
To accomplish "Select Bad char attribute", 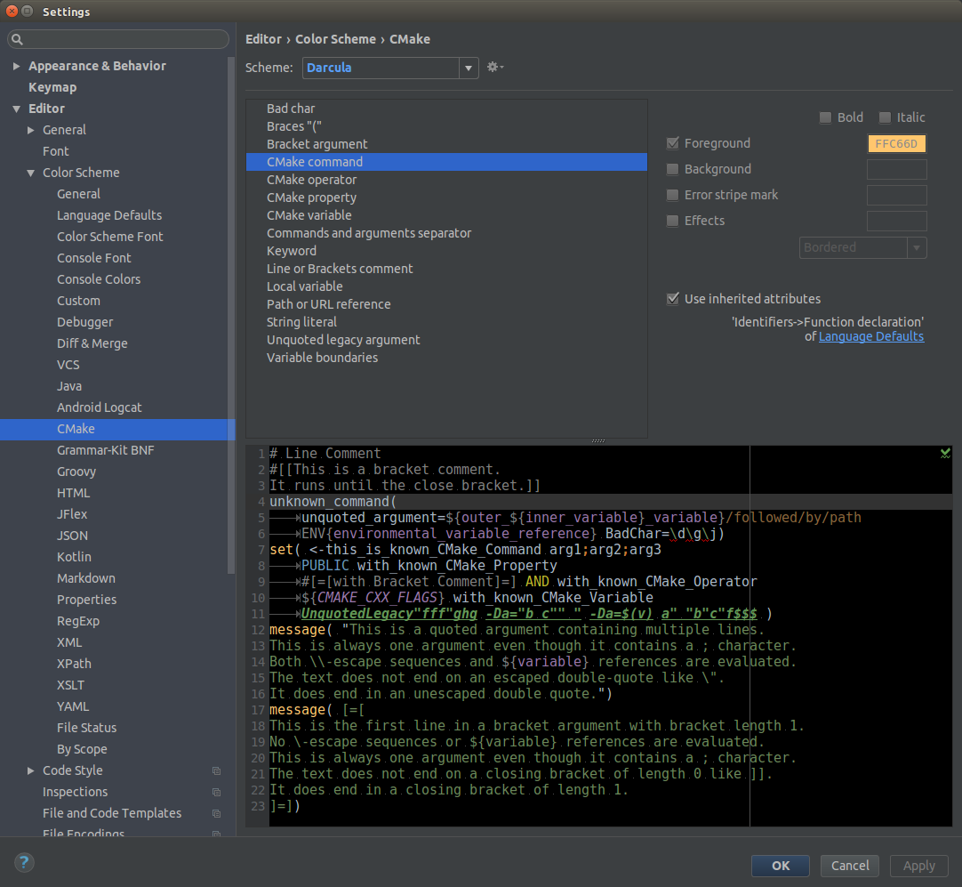I will tap(446, 109).
